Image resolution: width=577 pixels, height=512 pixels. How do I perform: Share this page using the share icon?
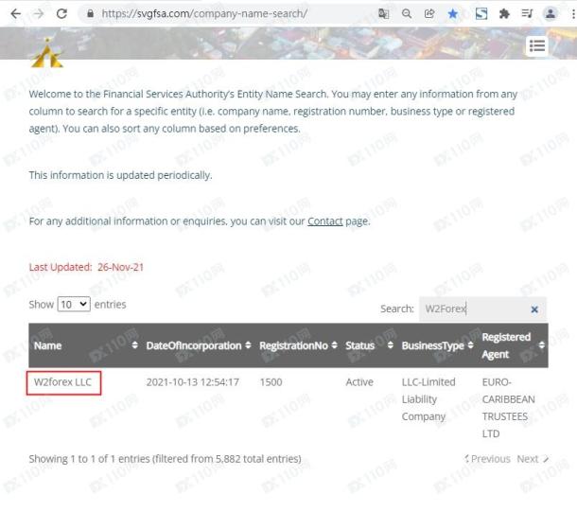click(429, 14)
